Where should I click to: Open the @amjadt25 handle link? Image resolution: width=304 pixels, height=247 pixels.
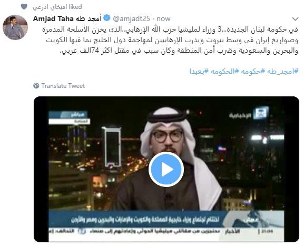coord(131,19)
